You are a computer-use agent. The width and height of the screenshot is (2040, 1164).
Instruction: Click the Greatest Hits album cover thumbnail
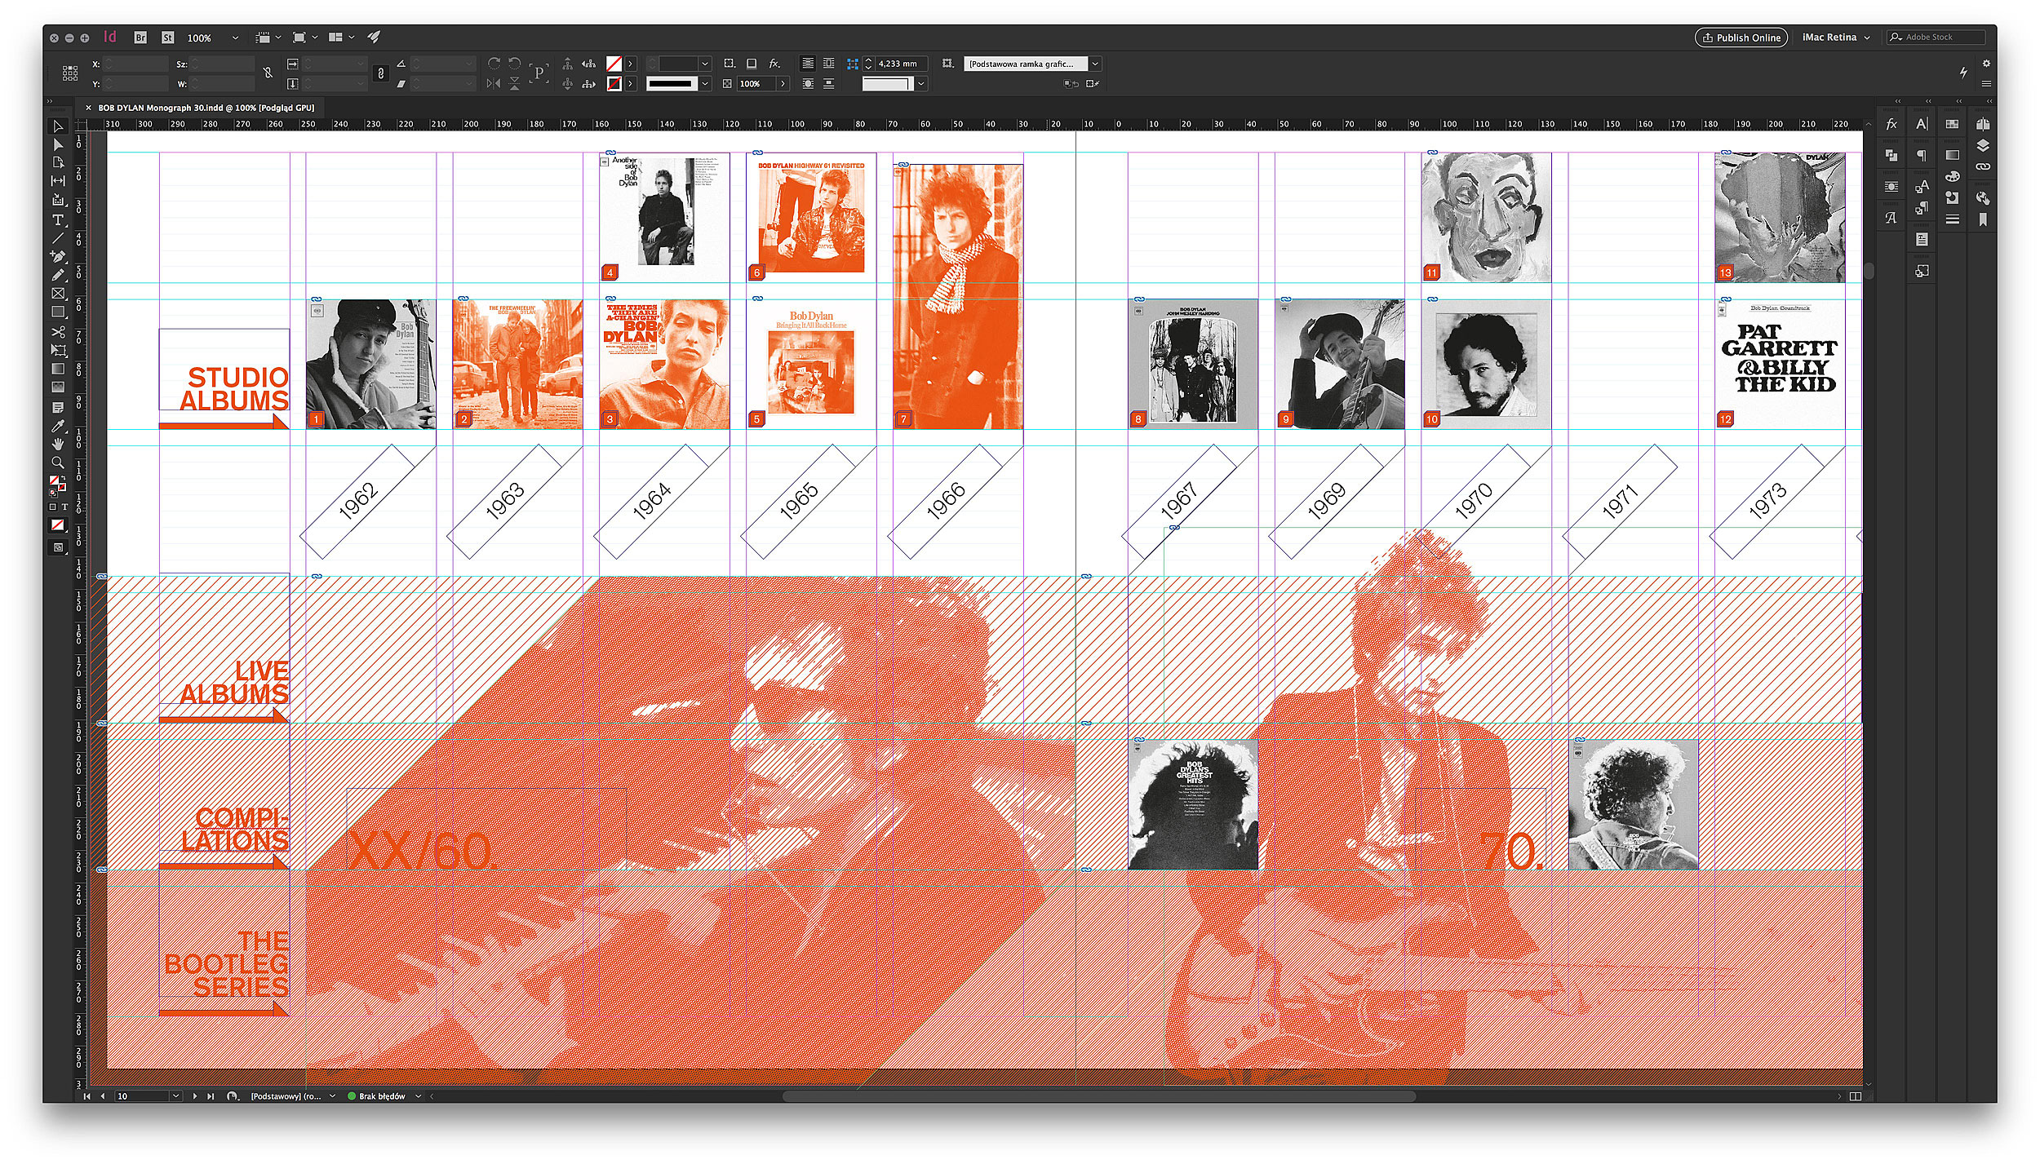(1193, 804)
